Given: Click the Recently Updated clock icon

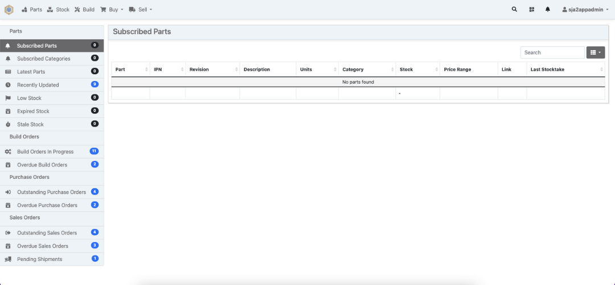Looking at the screenshot, I should click(8, 85).
